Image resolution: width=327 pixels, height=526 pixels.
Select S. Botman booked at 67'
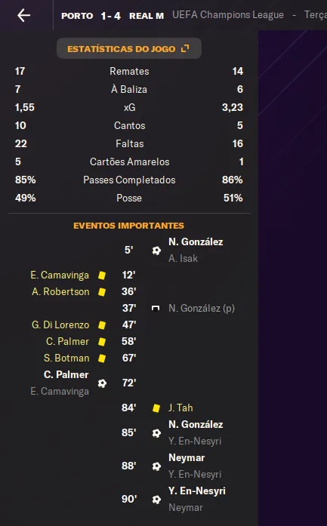pos(66,358)
